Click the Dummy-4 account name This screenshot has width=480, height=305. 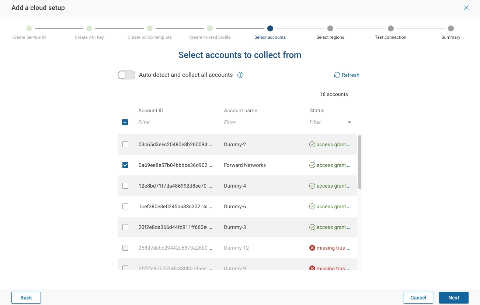(235, 186)
